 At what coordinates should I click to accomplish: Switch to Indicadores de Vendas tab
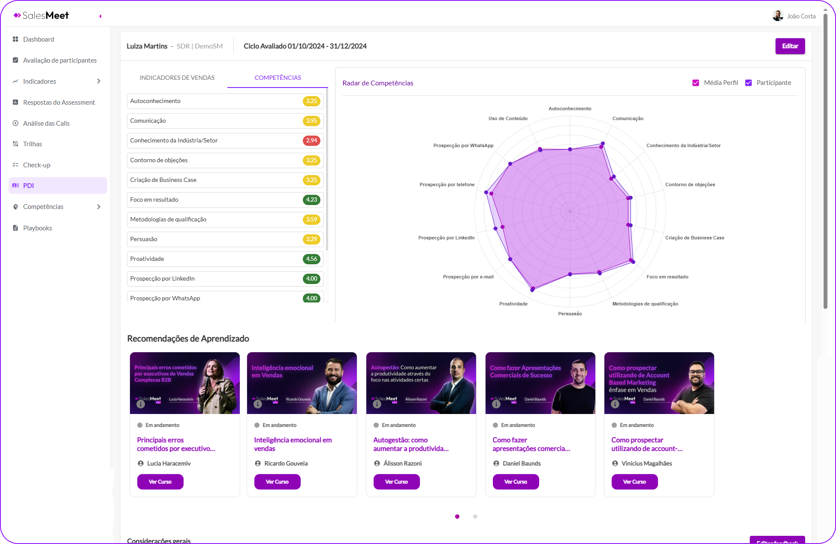(177, 78)
